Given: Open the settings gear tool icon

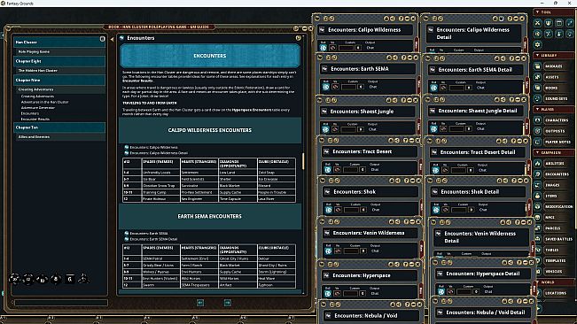Looking at the screenshot, I should click(x=538, y=44).
